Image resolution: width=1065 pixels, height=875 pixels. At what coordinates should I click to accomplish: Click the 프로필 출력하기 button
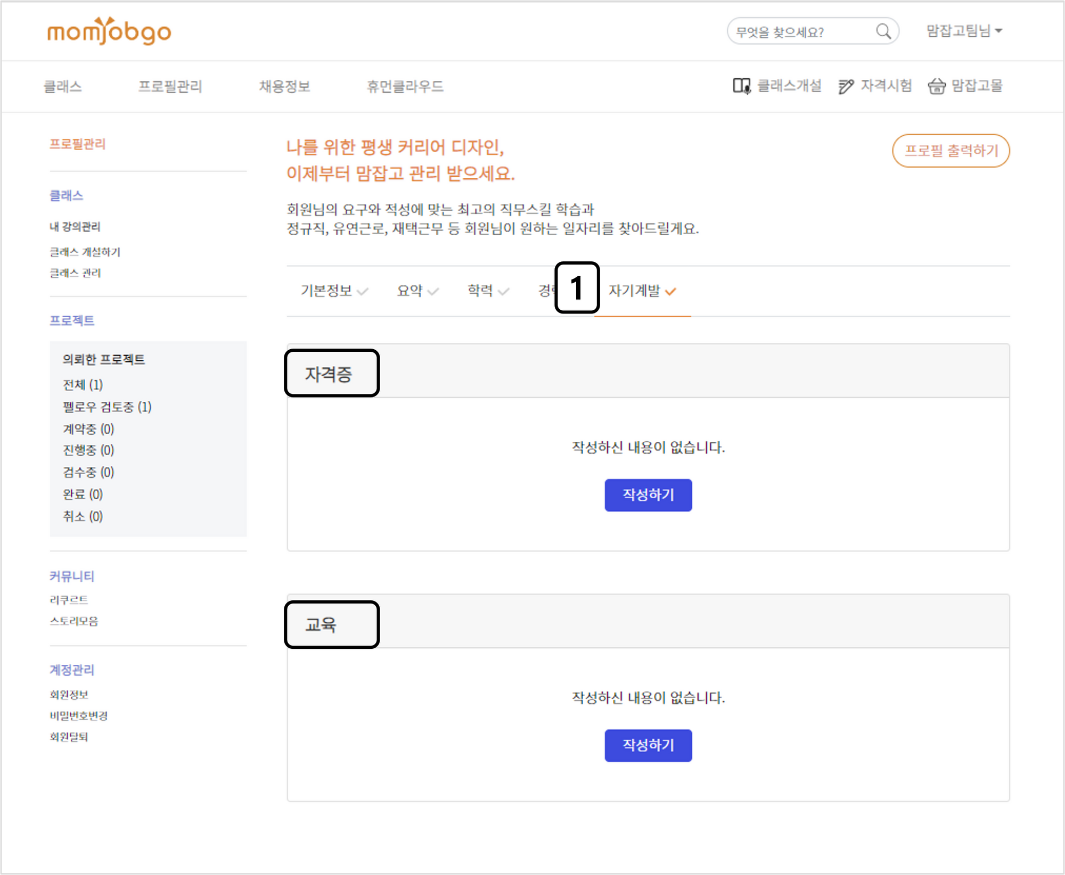click(951, 151)
